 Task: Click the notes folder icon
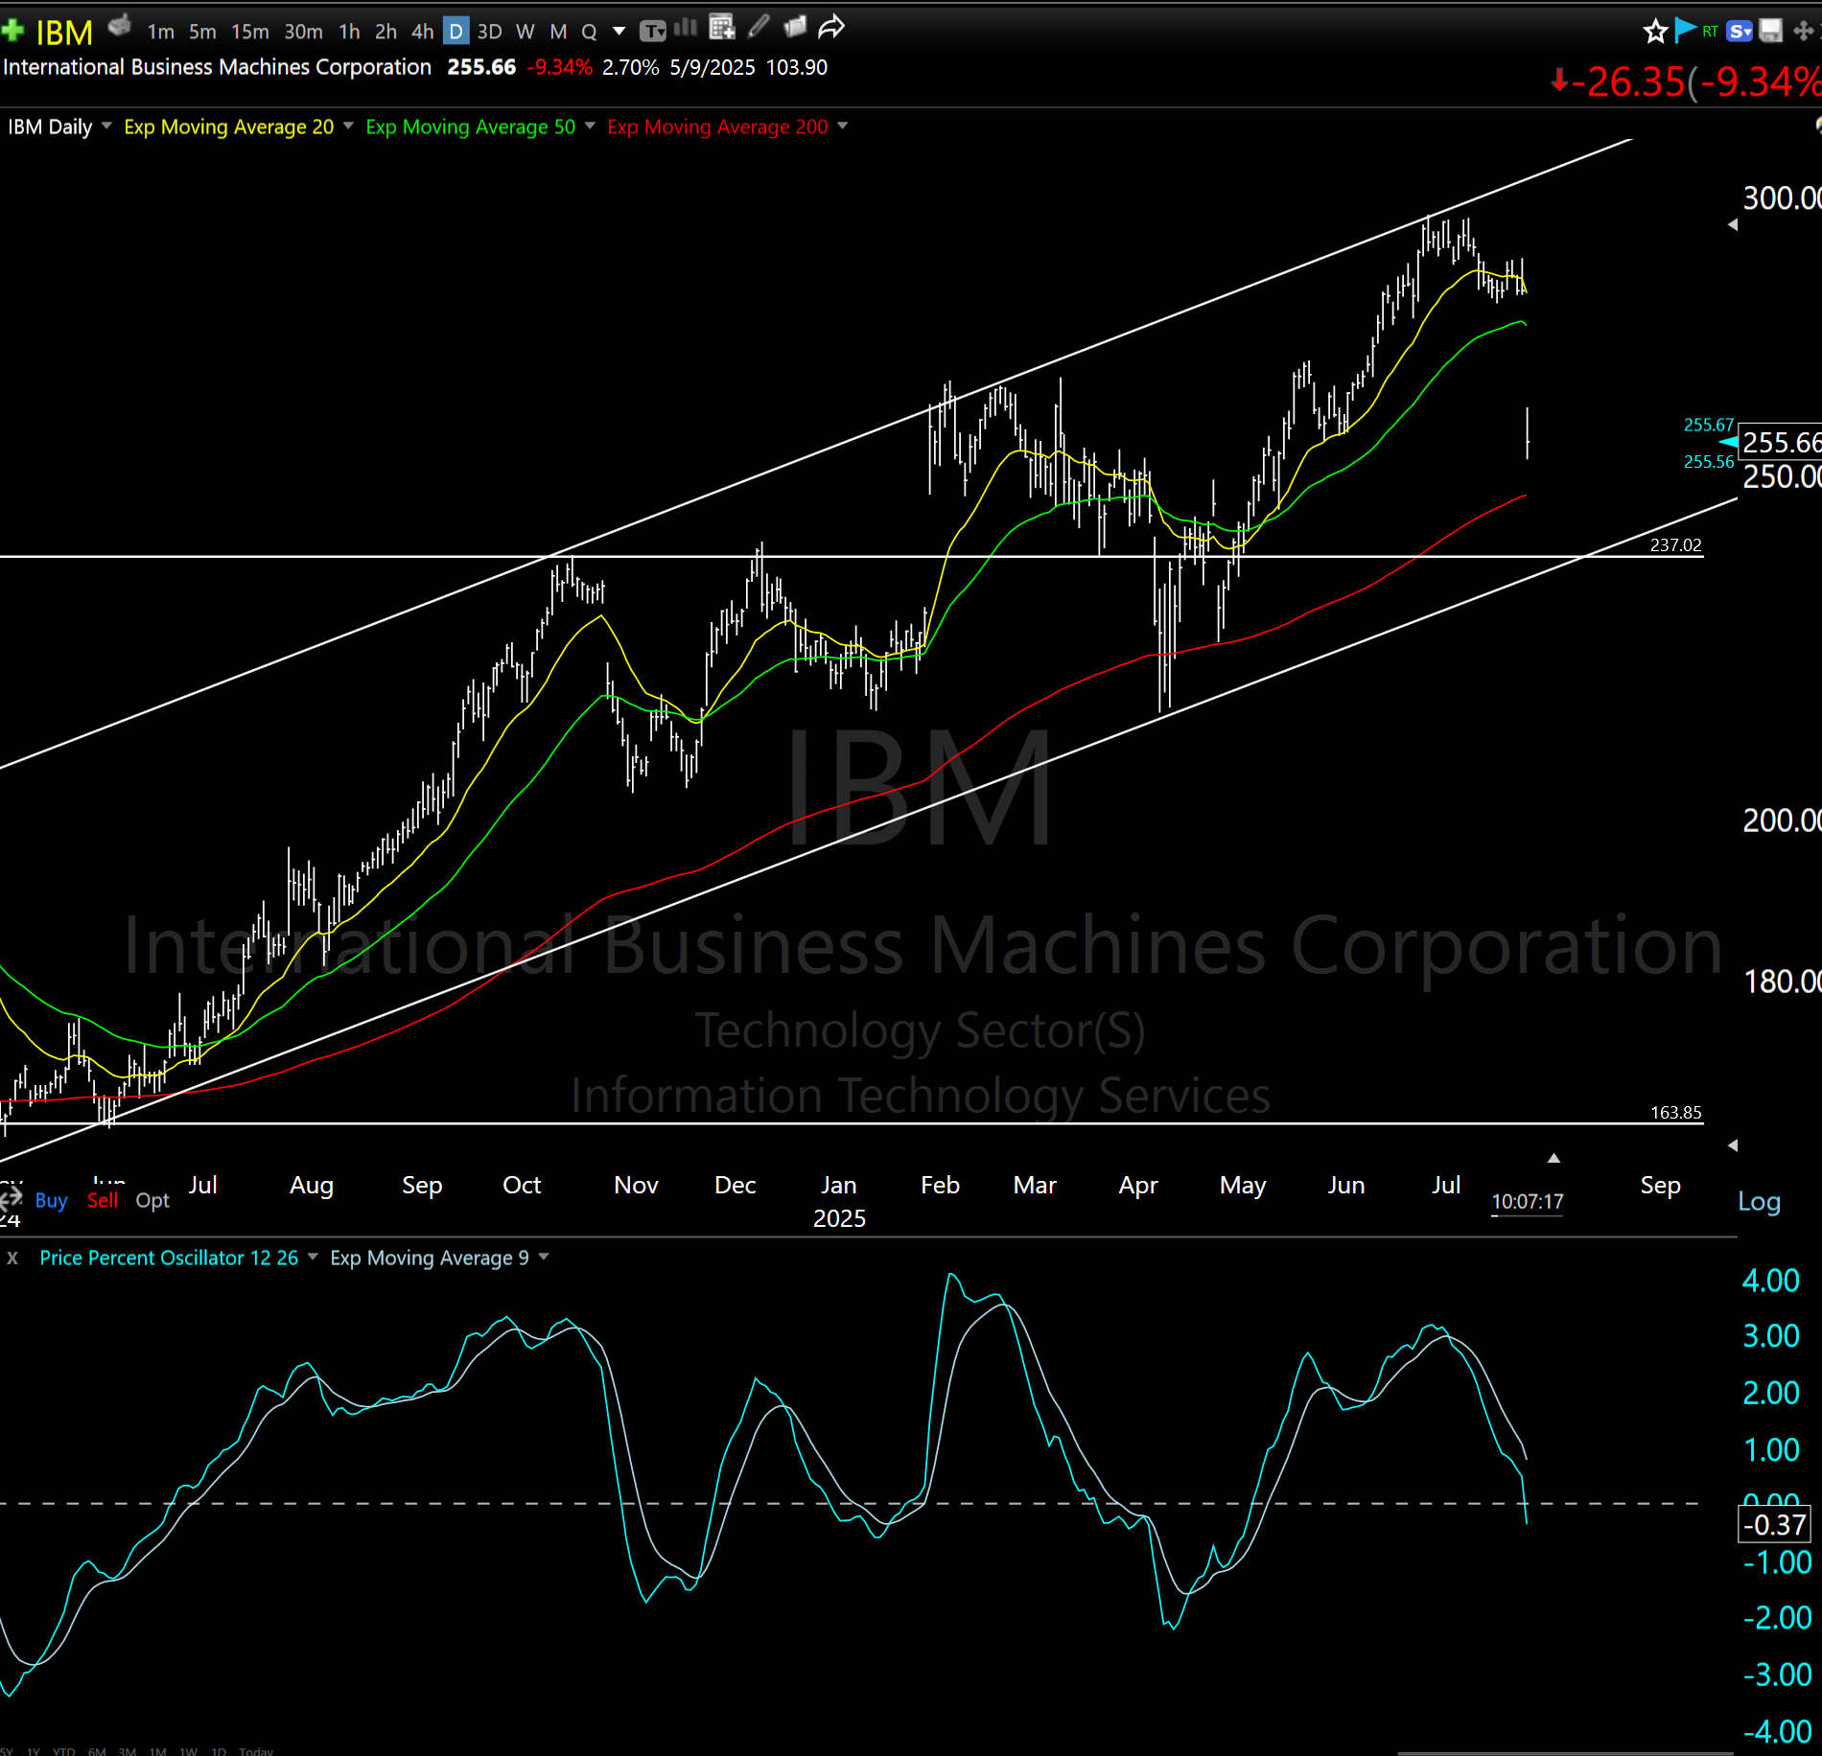pos(794,27)
